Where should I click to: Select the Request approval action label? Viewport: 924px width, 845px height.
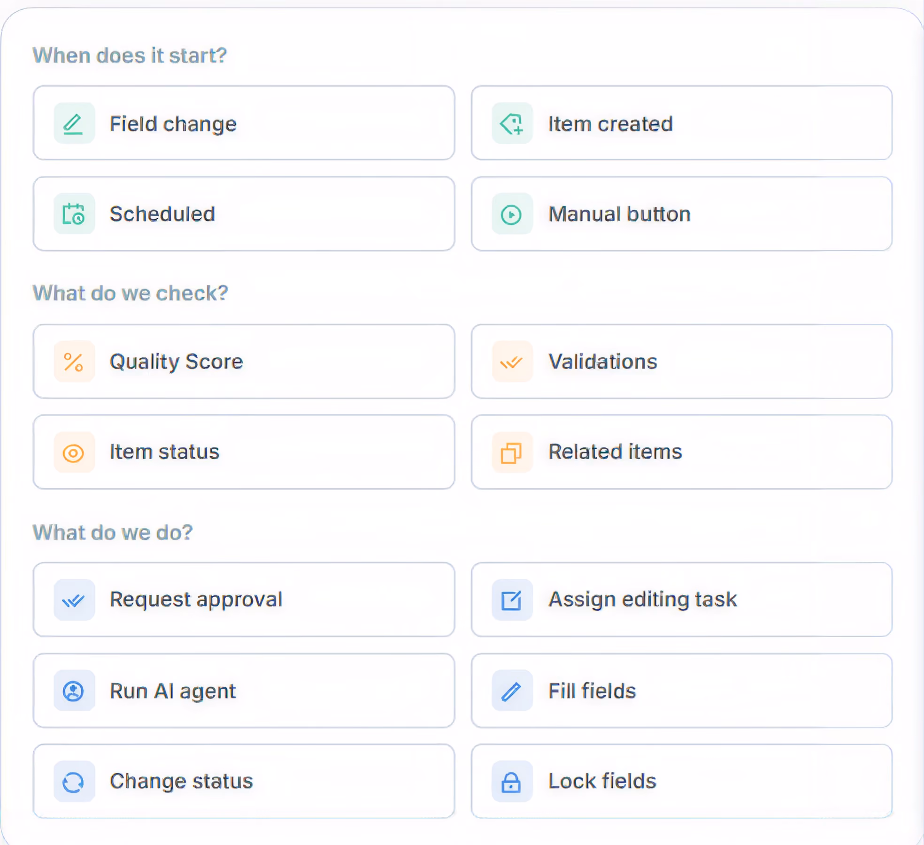click(196, 600)
